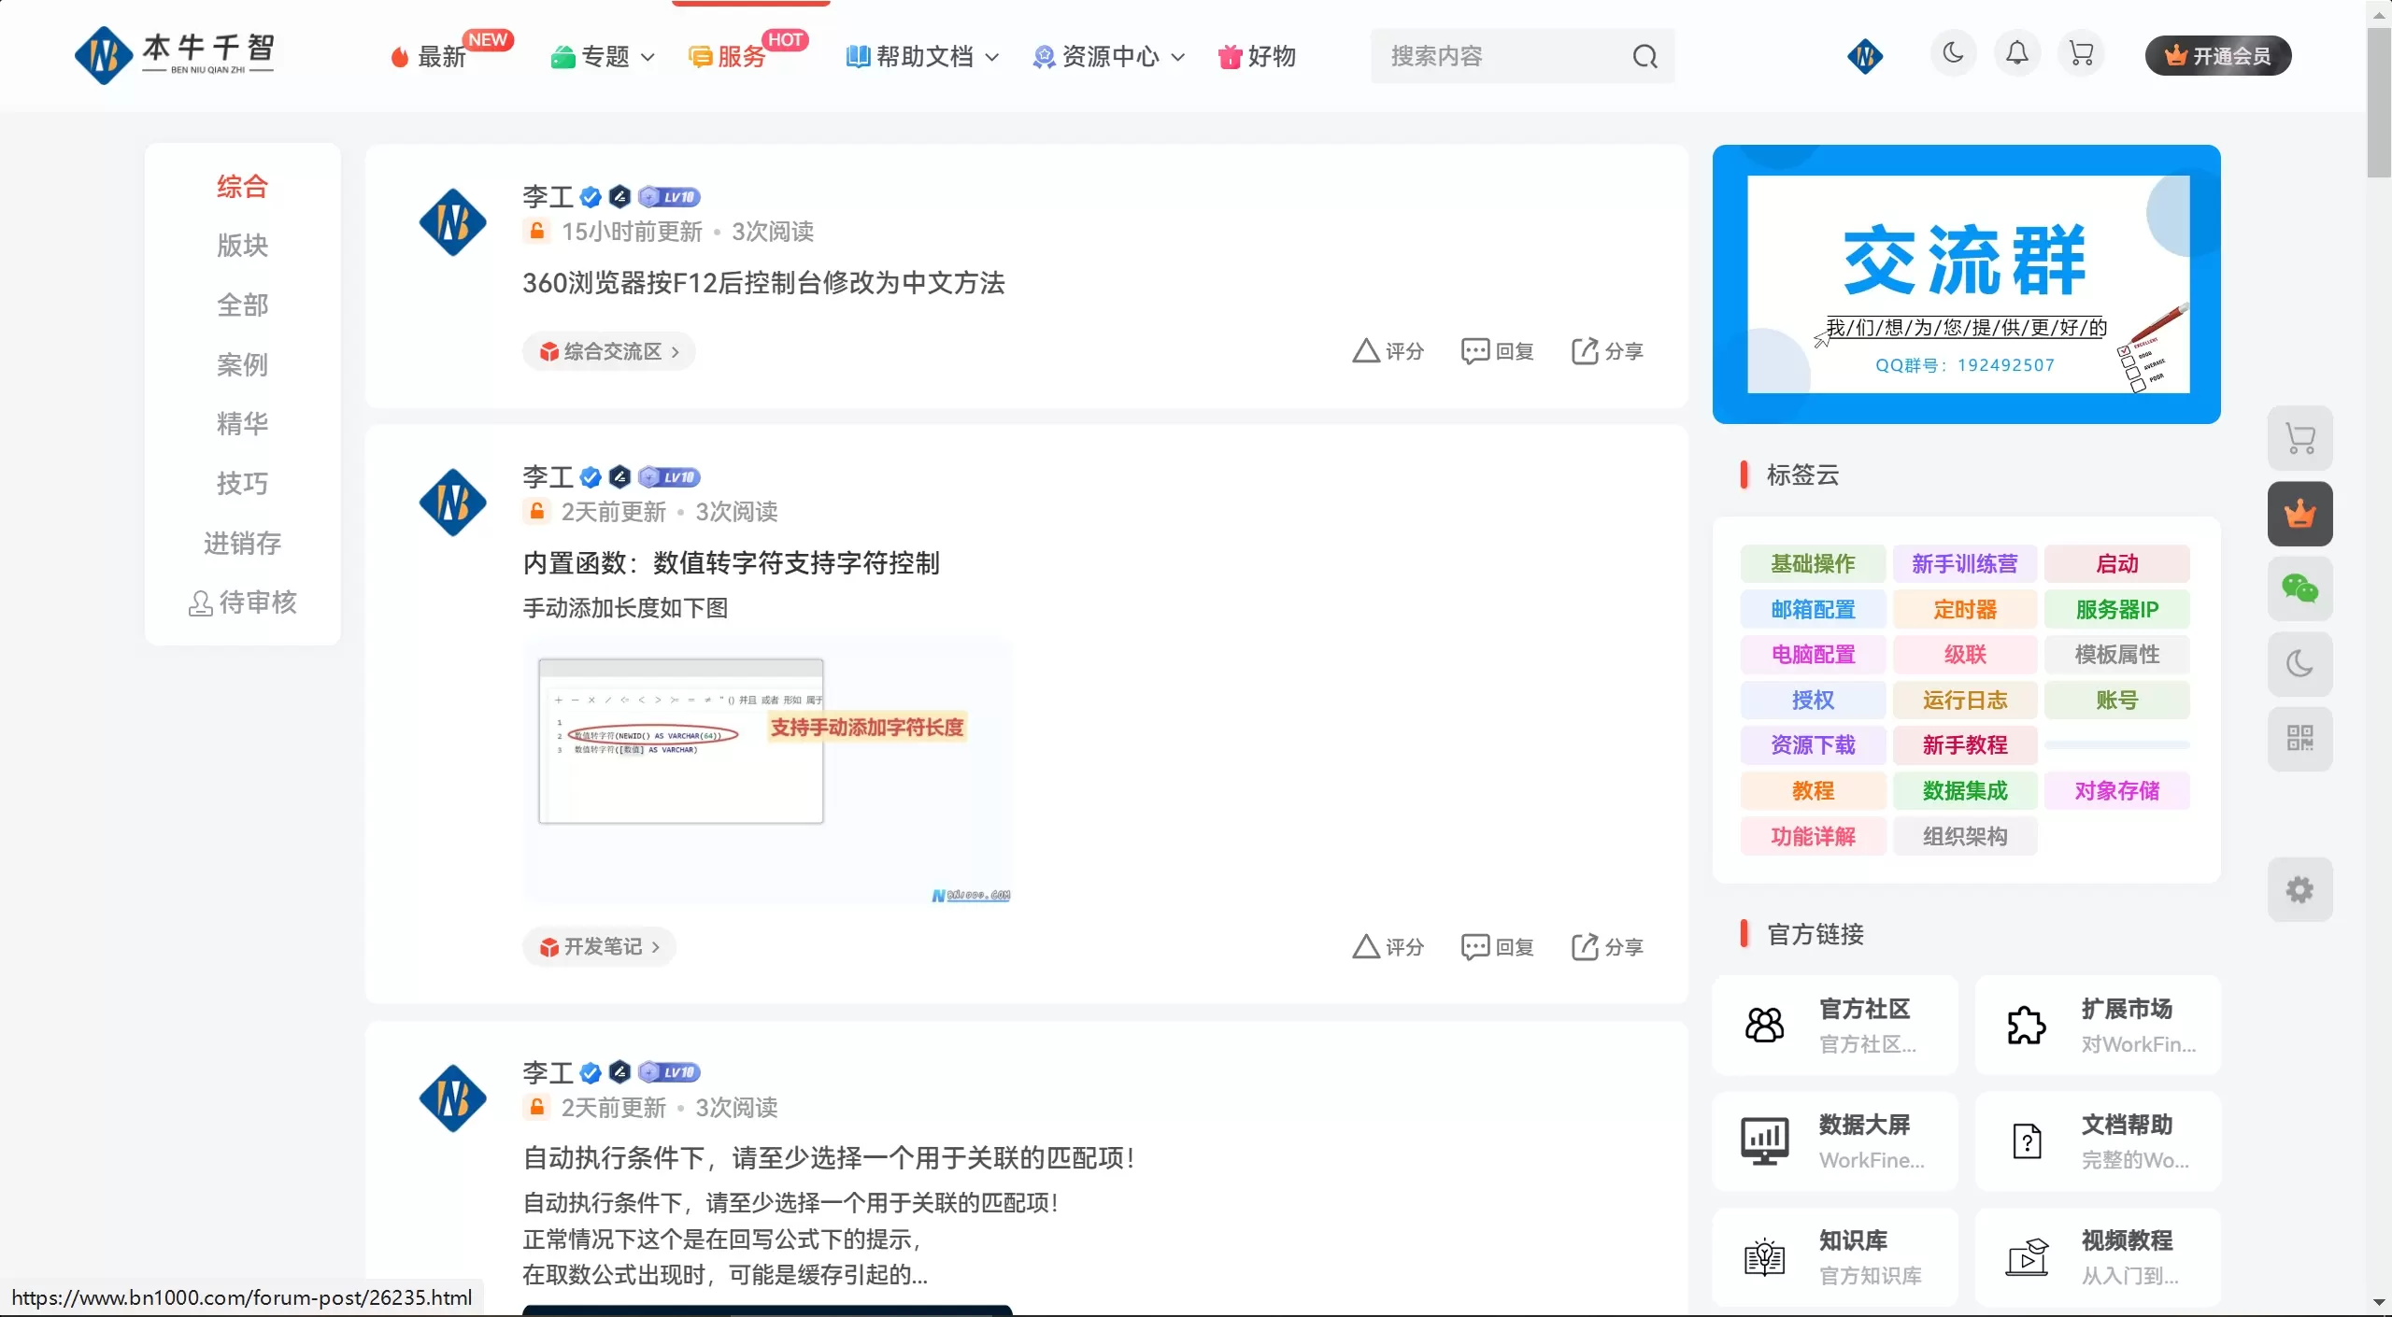Click the 数据集成 tag
Viewport: 2392px width, 1317px height.
click(1964, 791)
